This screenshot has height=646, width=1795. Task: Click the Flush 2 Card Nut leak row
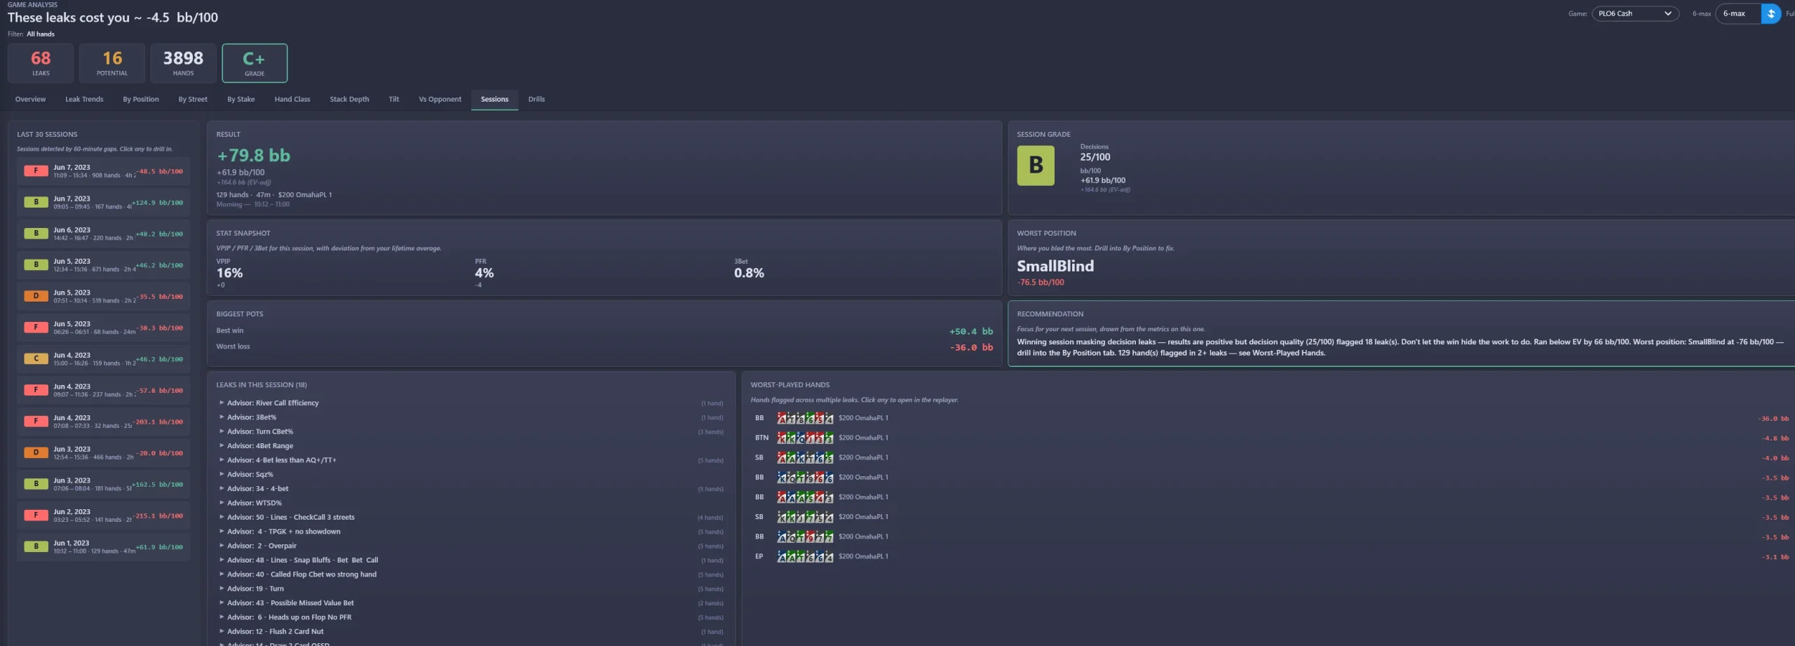click(x=471, y=631)
